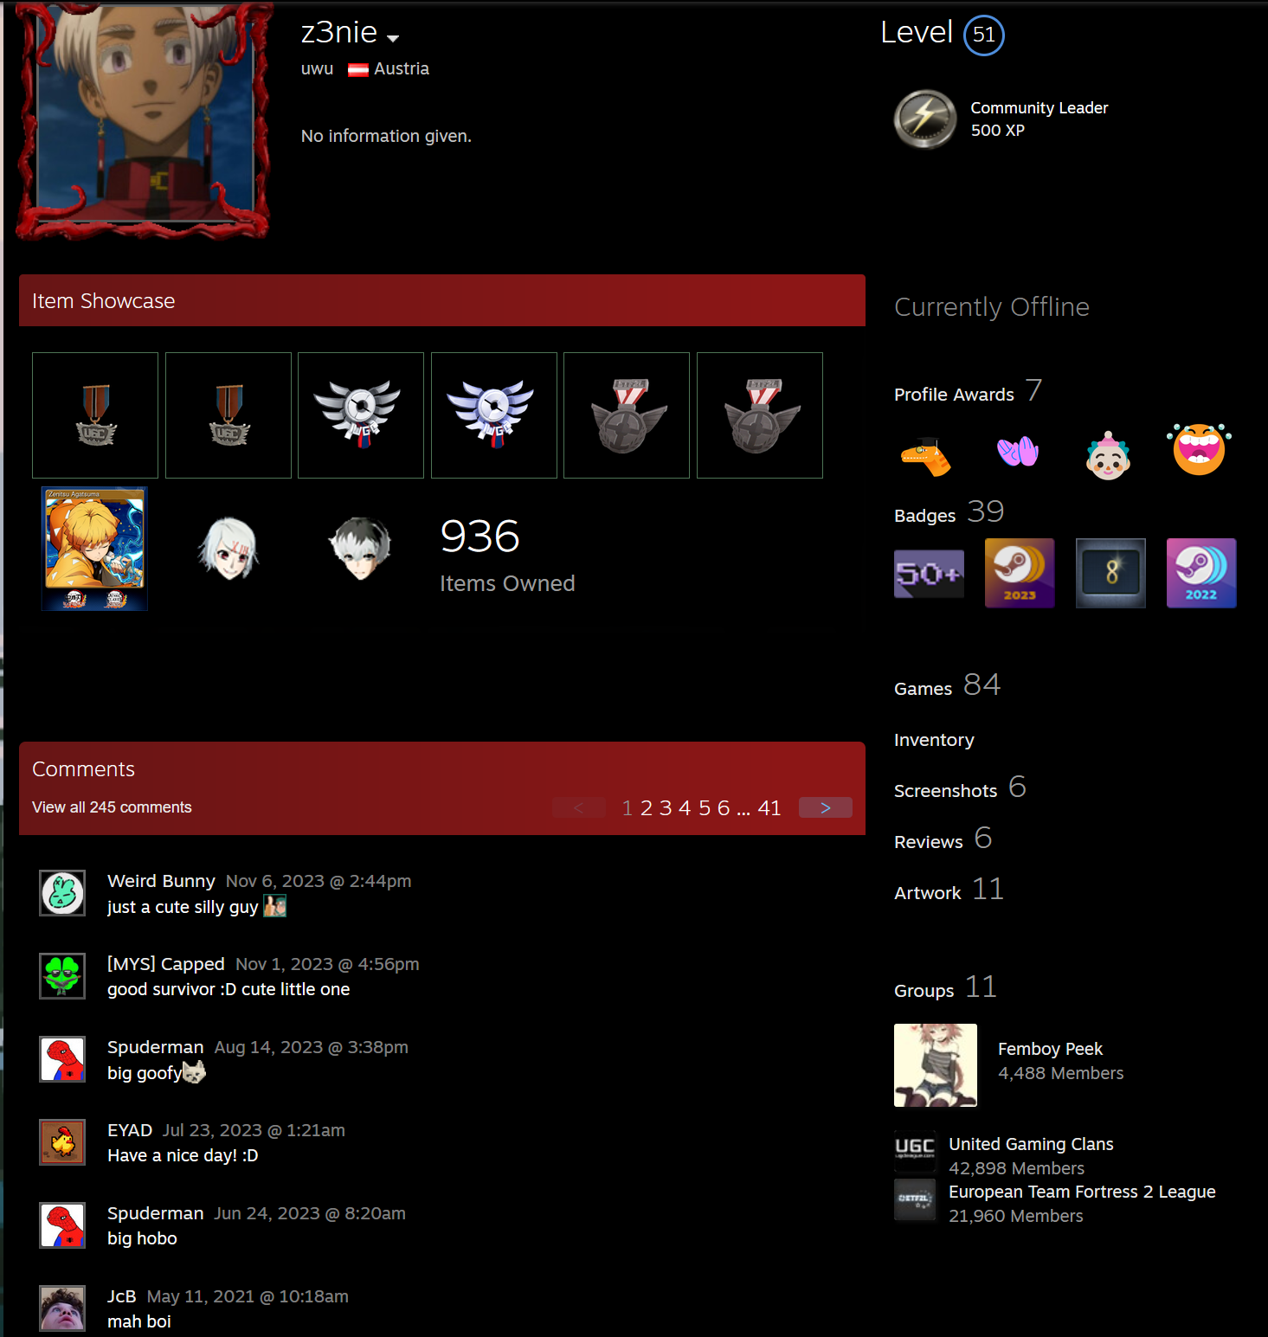Click the purple clapping hands award icon
The image size is (1268, 1337).
click(1017, 451)
